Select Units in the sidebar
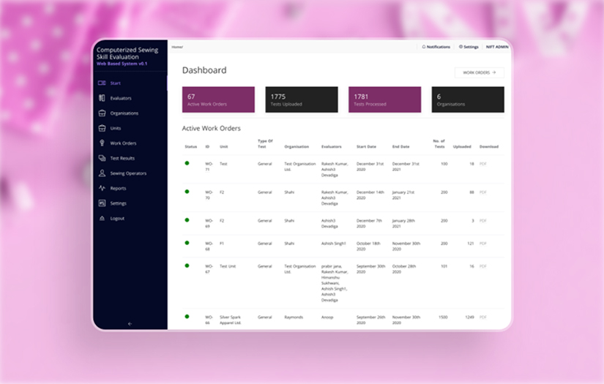Screen dimensions: 604x384 pyautogui.click(x=116, y=128)
